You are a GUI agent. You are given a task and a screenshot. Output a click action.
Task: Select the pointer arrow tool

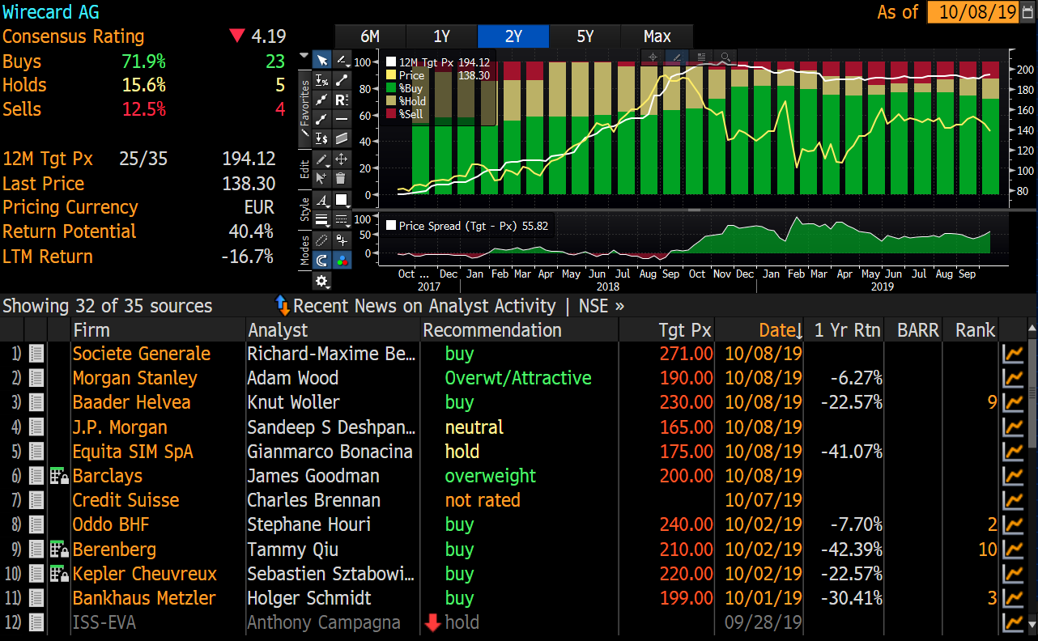click(x=321, y=60)
